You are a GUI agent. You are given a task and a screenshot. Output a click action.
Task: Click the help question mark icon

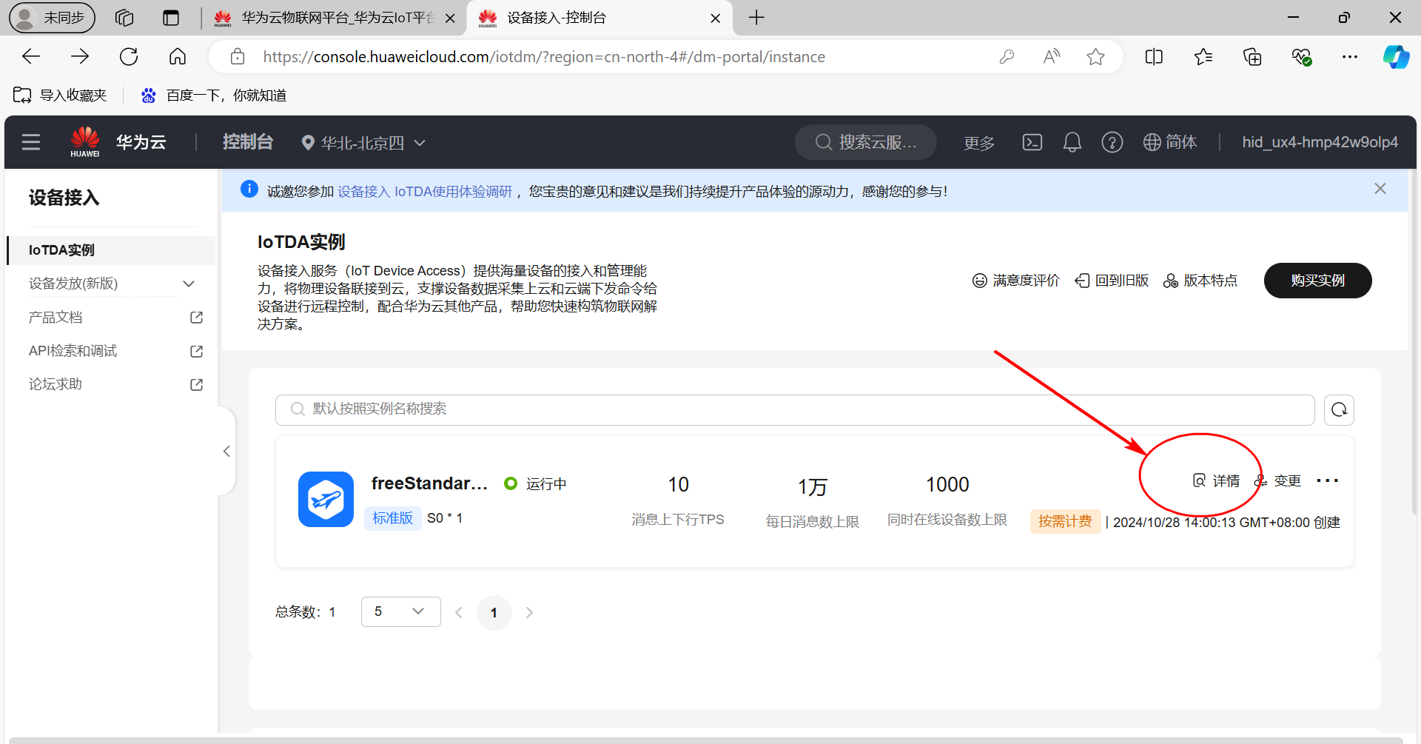tap(1112, 142)
